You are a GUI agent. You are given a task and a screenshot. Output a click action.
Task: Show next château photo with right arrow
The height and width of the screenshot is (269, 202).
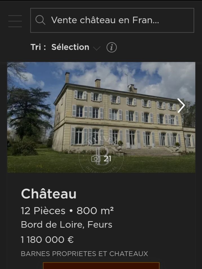181,105
